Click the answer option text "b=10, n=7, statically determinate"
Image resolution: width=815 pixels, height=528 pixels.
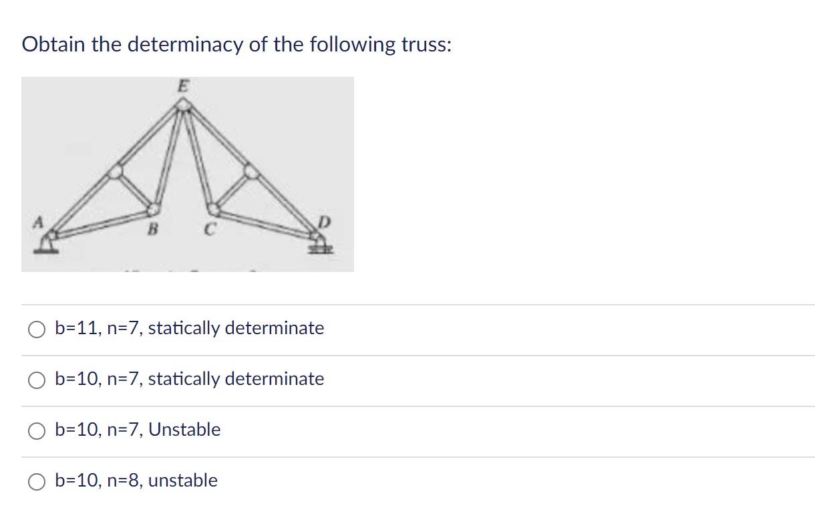click(x=189, y=379)
